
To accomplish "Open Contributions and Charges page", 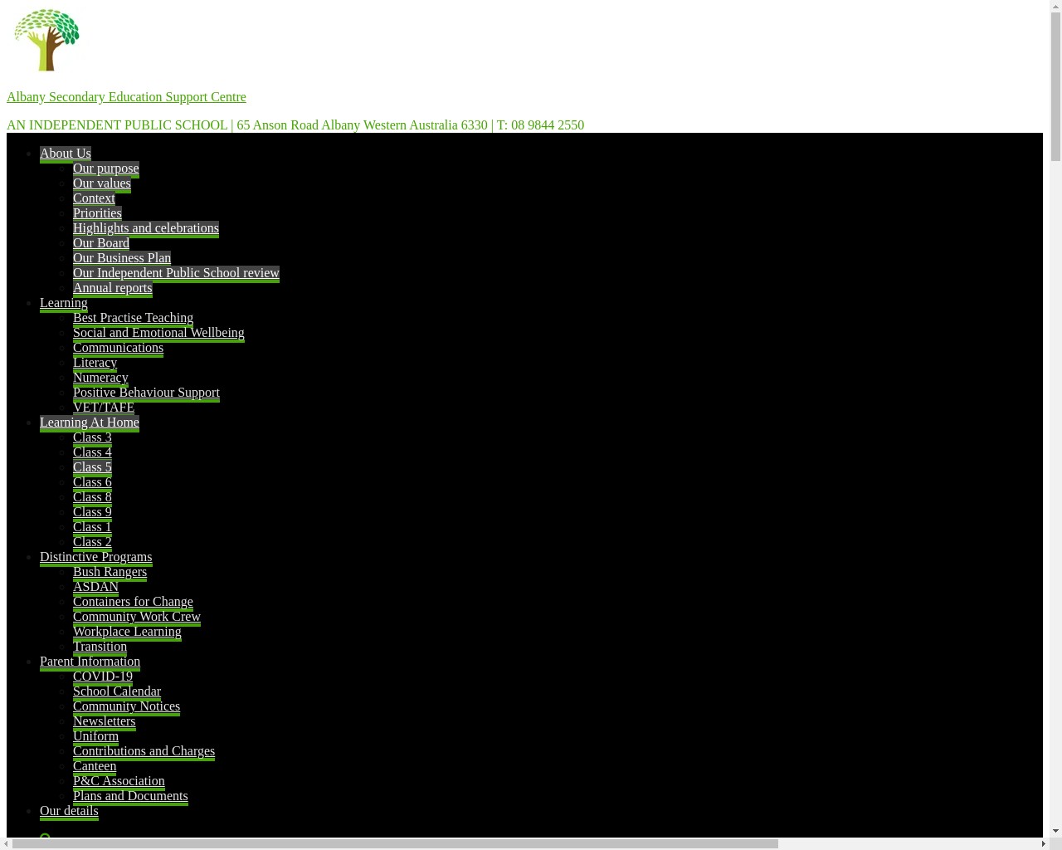I will coord(144,751).
